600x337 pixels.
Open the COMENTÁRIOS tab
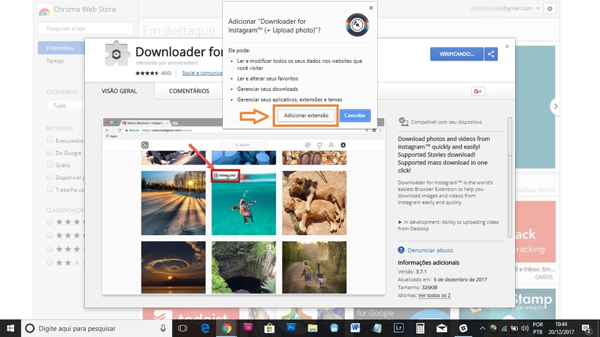point(189,91)
